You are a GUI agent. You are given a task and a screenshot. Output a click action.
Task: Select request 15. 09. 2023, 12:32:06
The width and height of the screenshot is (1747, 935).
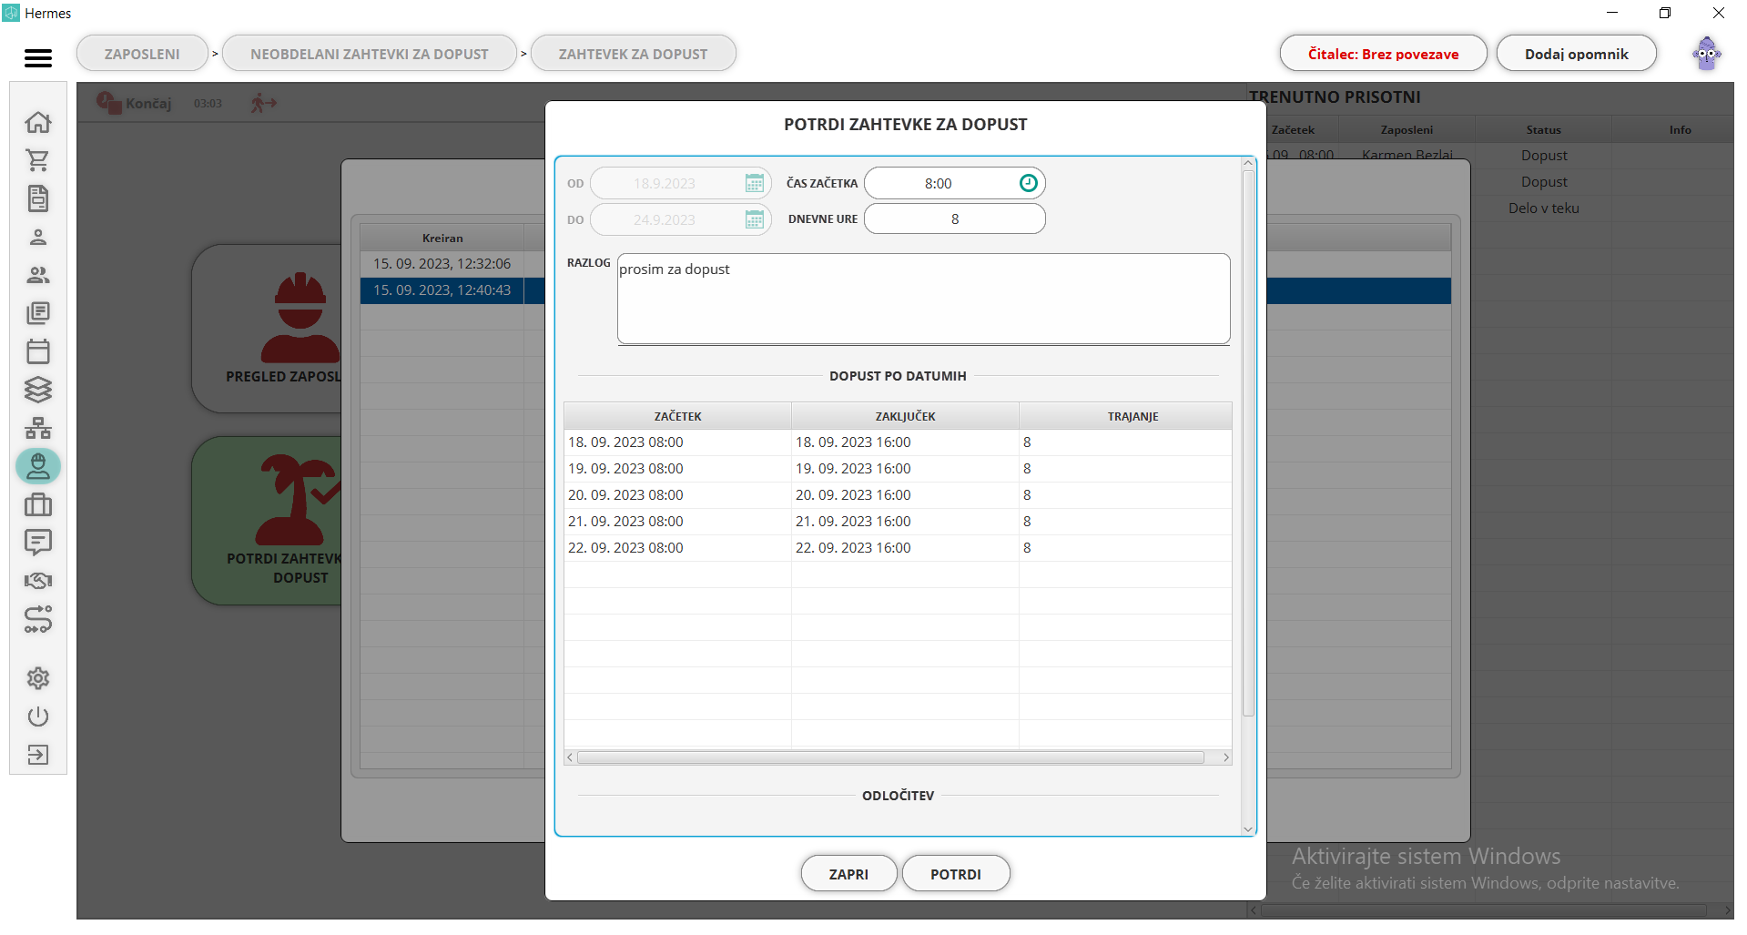442,264
